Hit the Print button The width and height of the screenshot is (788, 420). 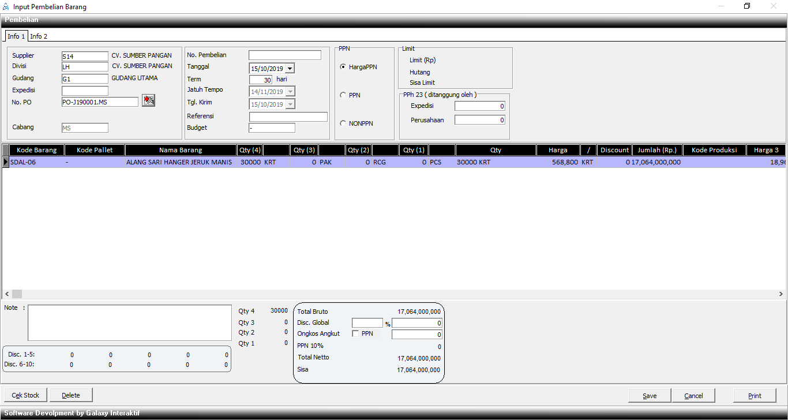coord(755,396)
